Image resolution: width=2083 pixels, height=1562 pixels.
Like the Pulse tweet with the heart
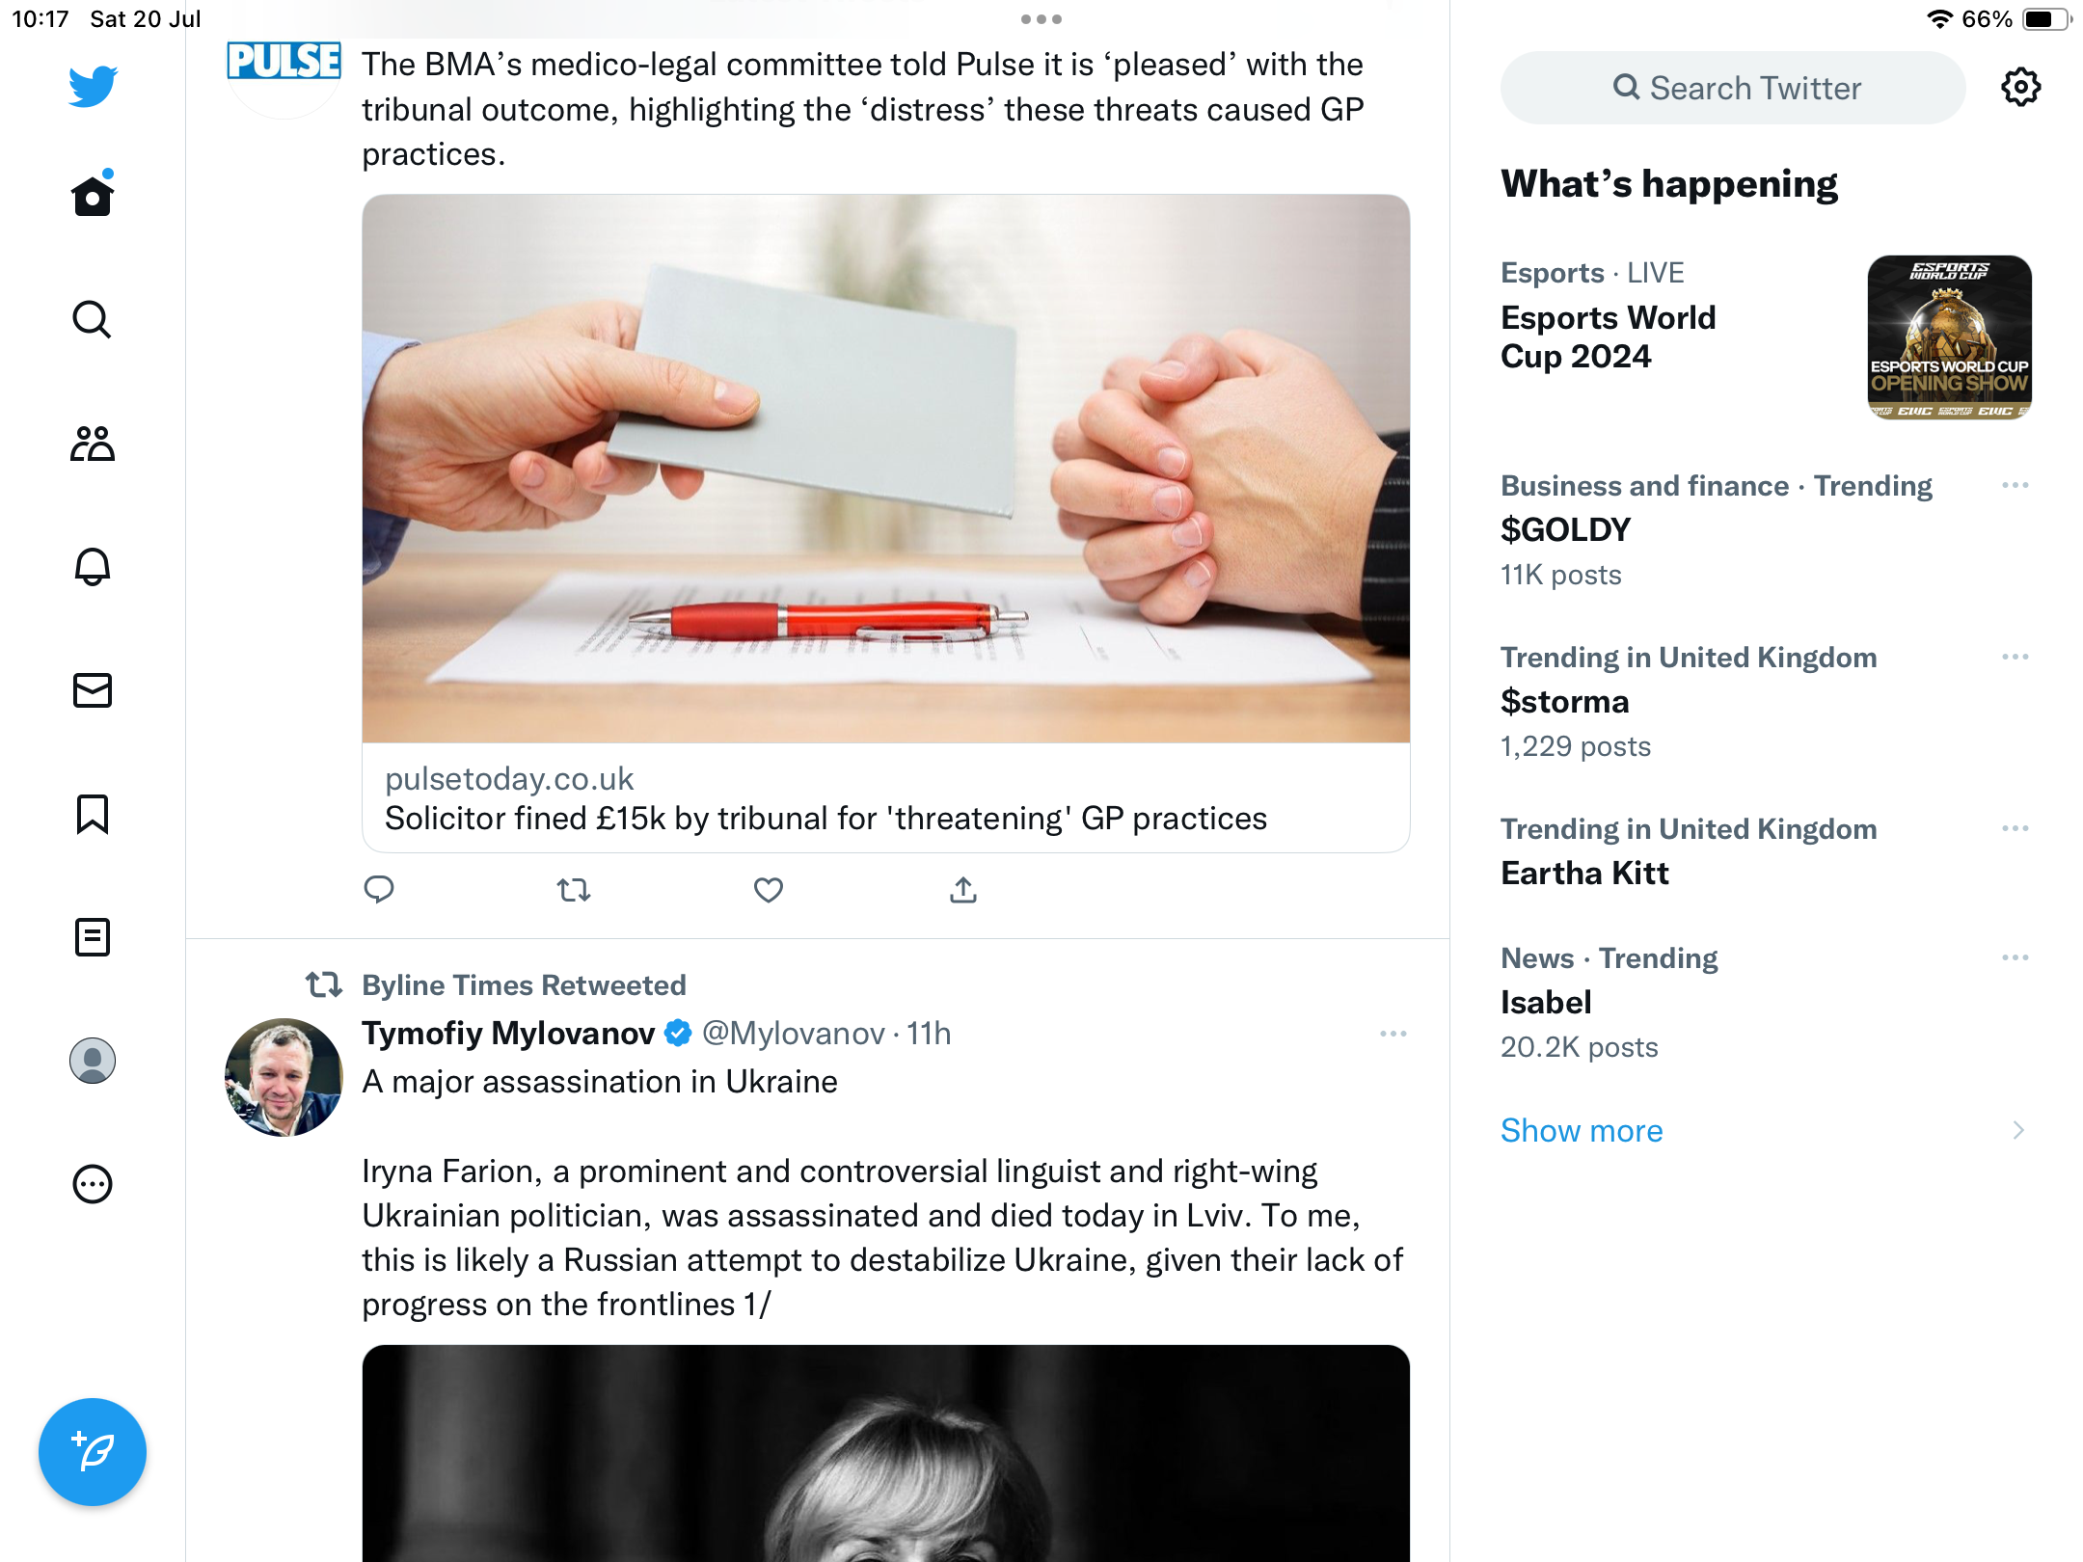pyautogui.click(x=768, y=889)
